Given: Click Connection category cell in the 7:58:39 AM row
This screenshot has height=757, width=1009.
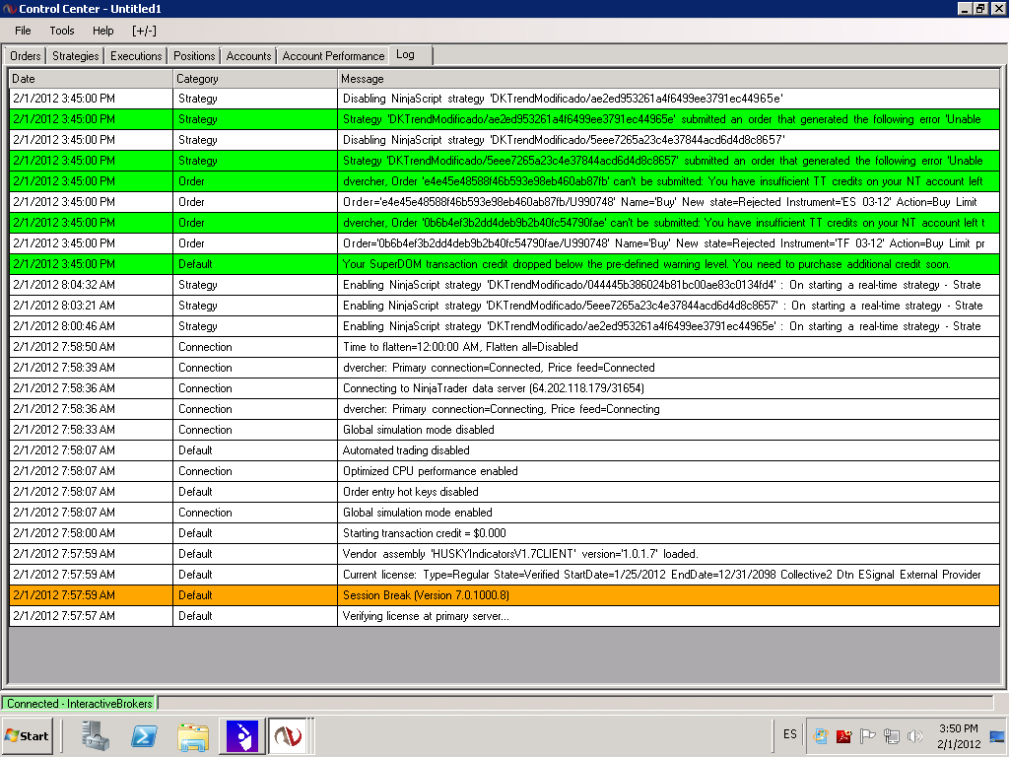Looking at the screenshot, I should point(255,368).
